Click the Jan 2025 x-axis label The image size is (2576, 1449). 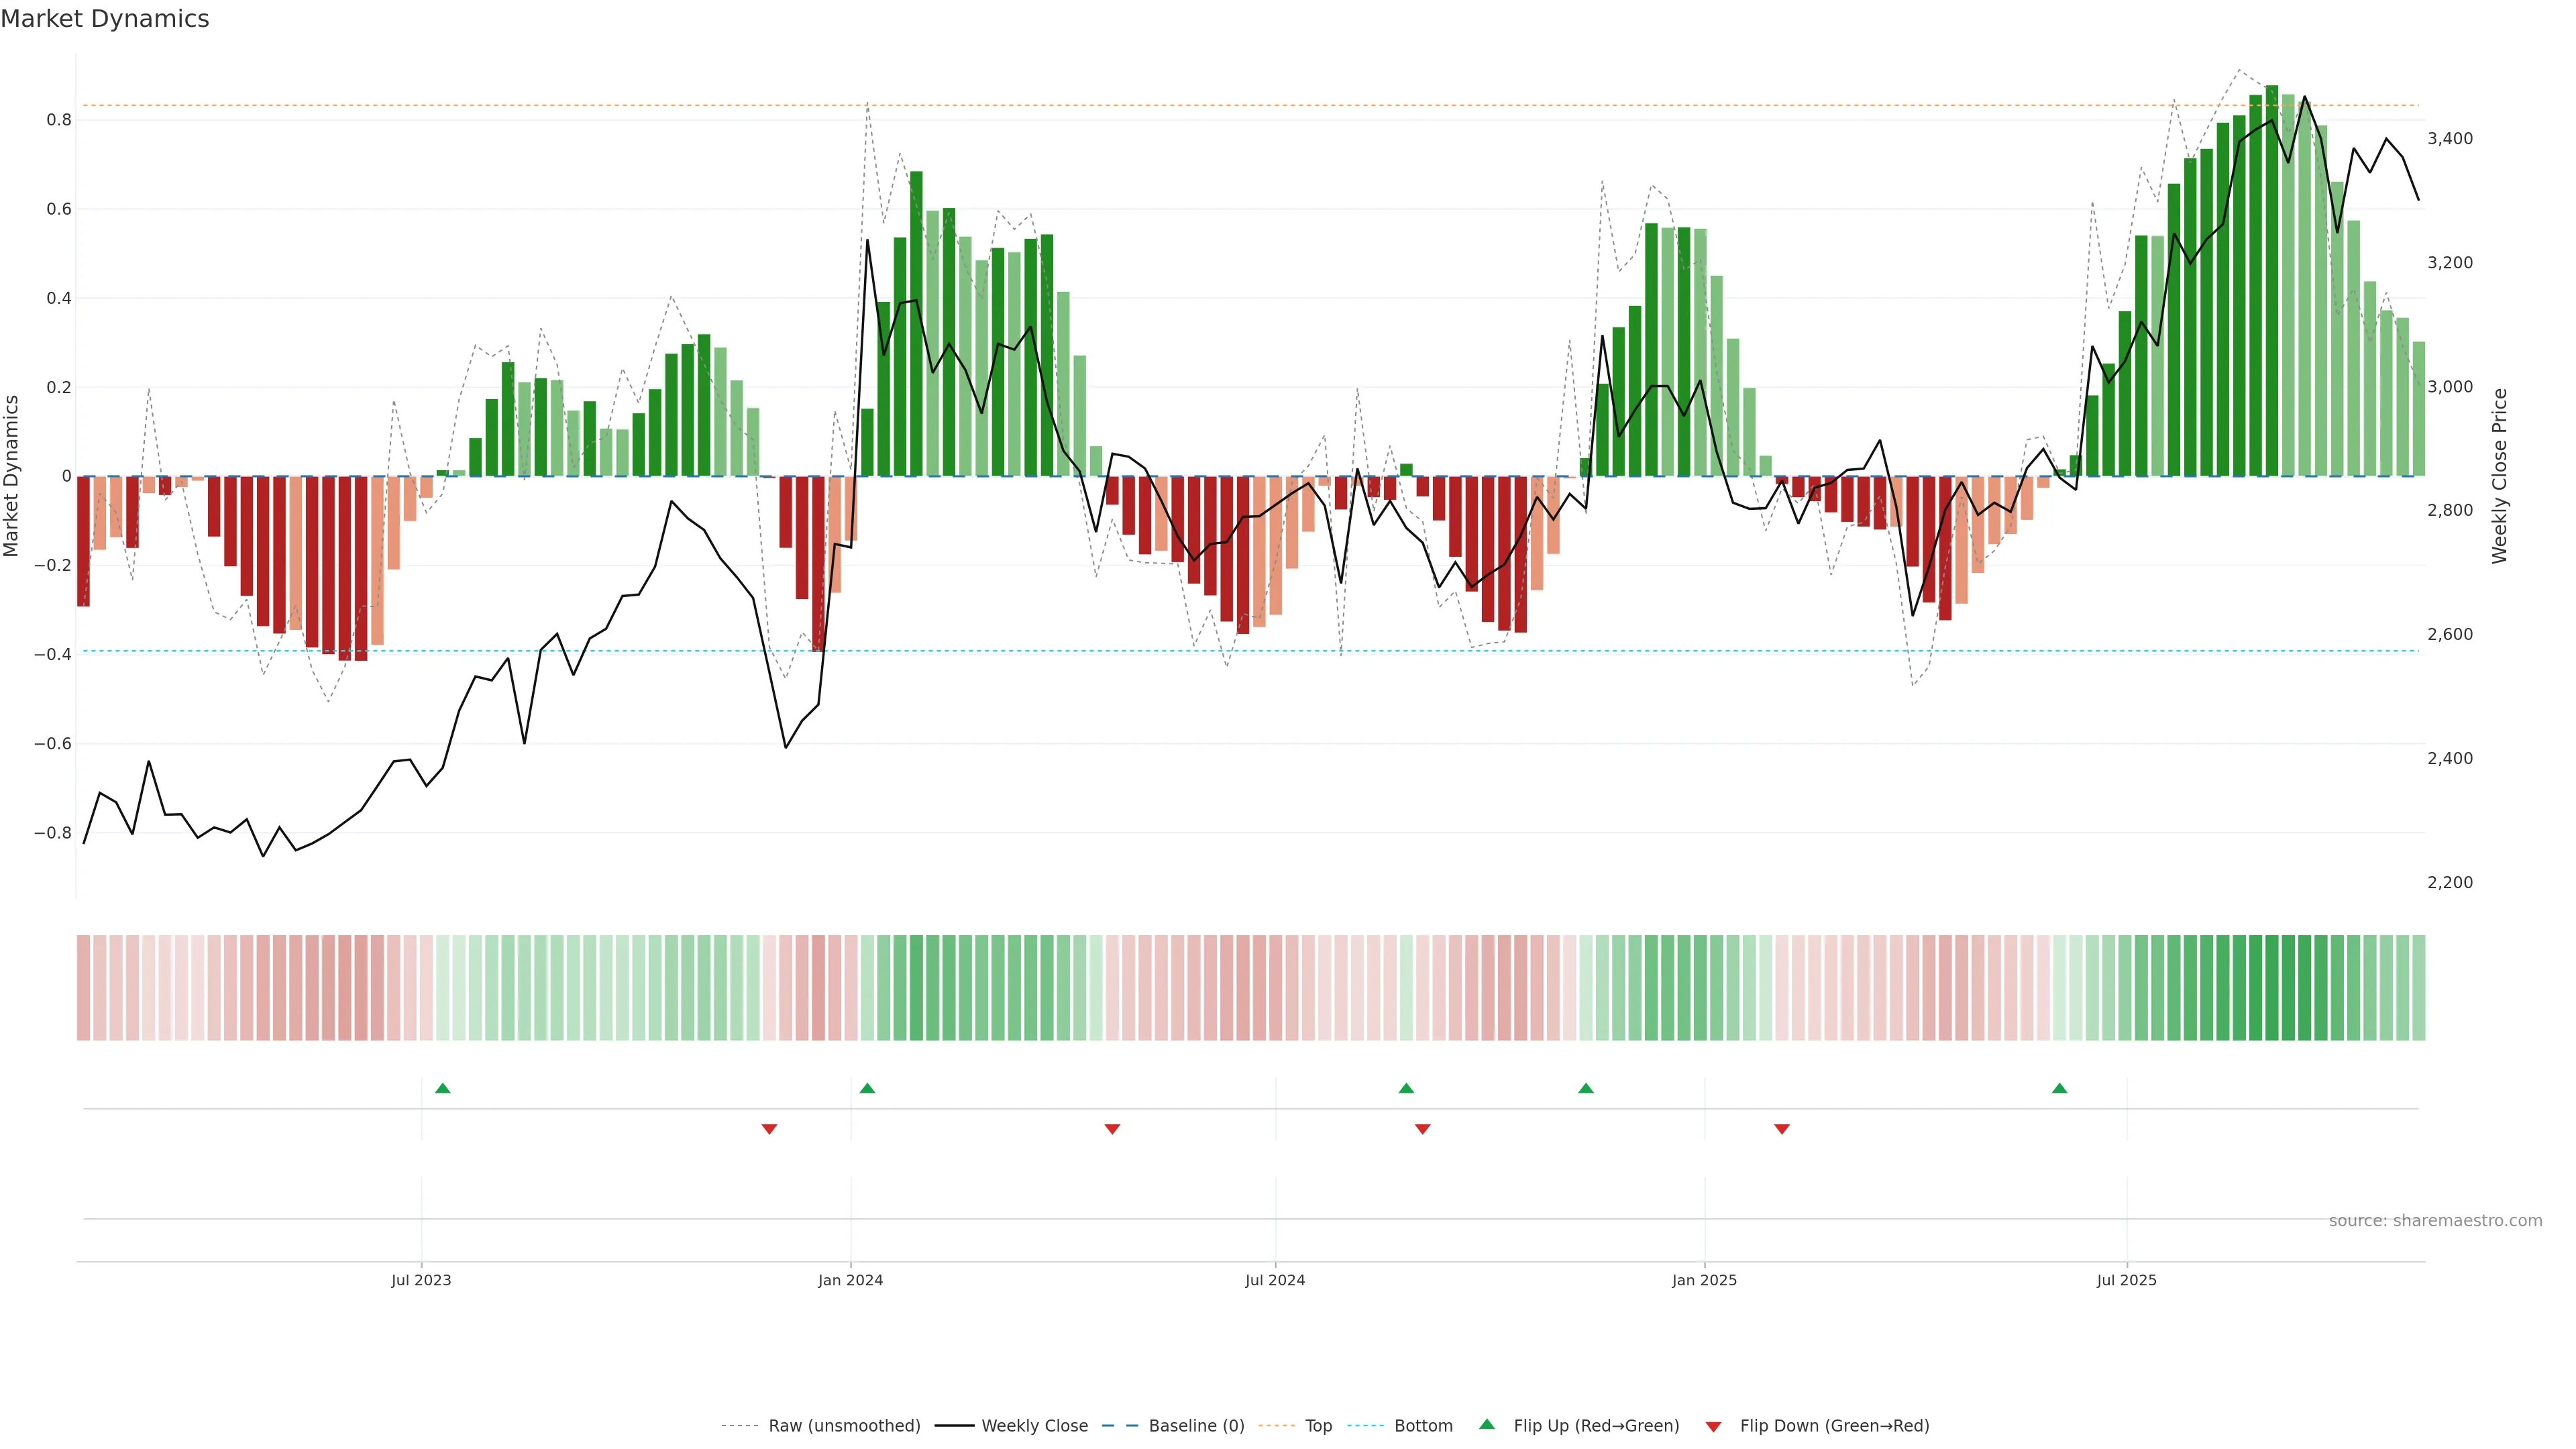pos(1704,1280)
